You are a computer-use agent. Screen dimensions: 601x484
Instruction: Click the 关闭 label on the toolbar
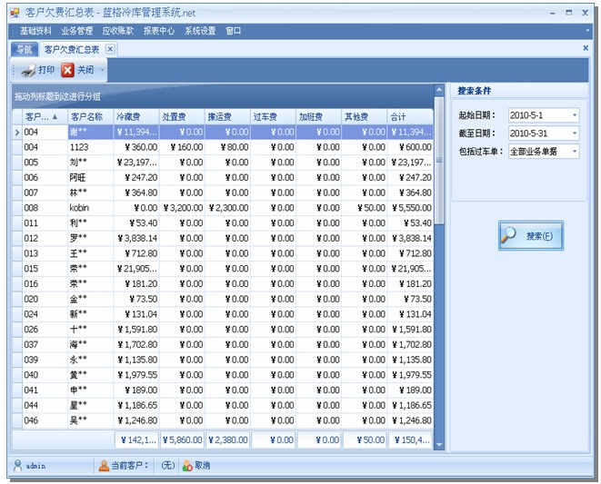pyautogui.click(x=85, y=70)
